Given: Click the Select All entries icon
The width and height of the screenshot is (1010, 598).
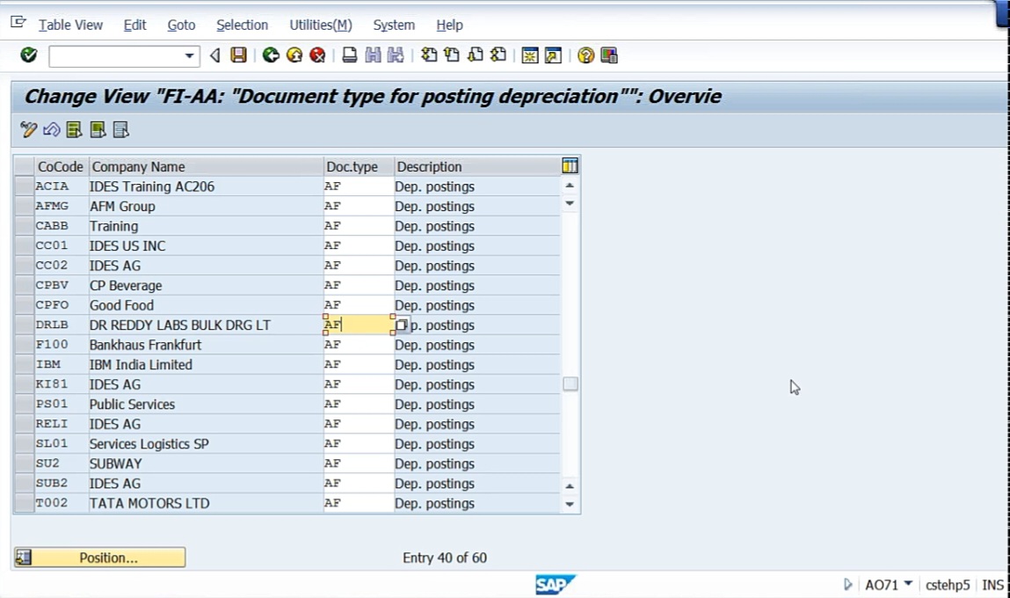Looking at the screenshot, I should (74, 130).
